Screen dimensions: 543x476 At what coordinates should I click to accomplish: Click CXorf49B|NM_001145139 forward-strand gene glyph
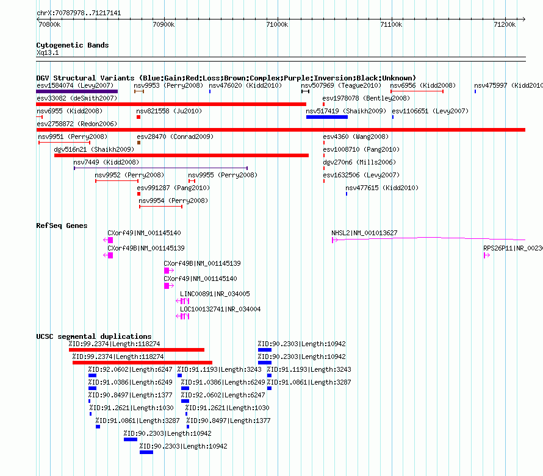pyautogui.click(x=168, y=271)
